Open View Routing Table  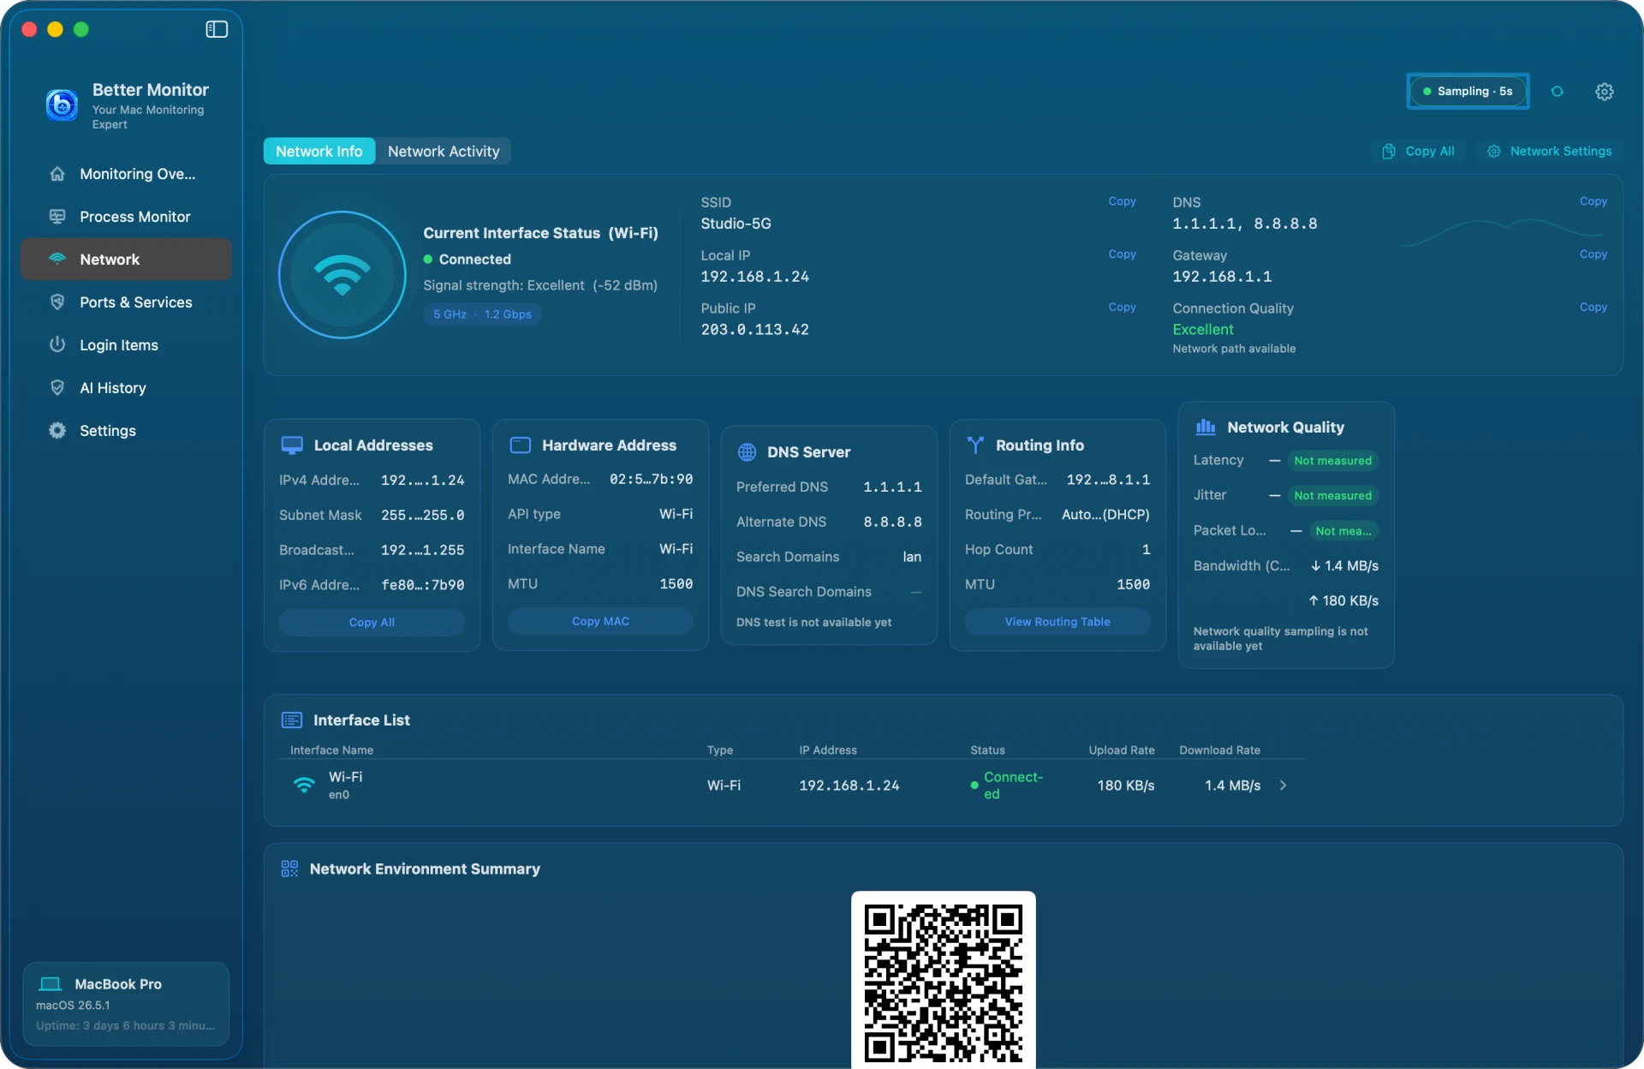pos(1057,622)
